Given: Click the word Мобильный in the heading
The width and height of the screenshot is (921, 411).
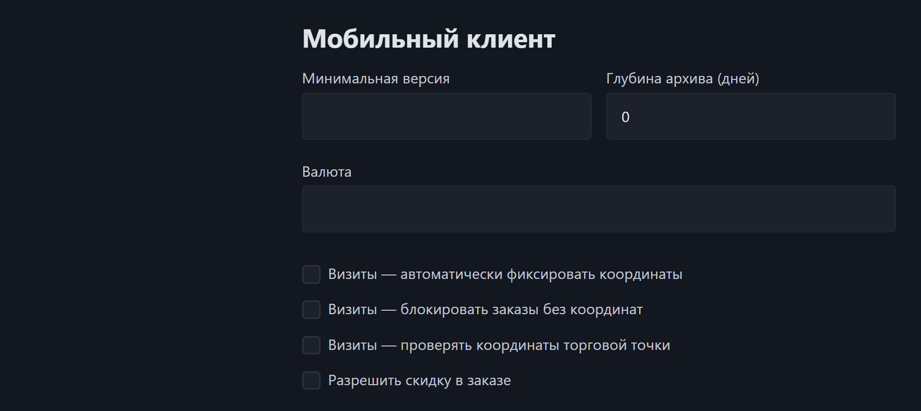Looking at the screenshot, I should tap(380, 39).
